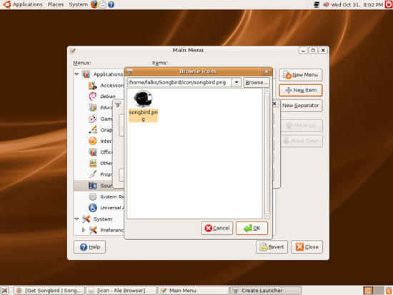Click Cancel in Browse icons dialog
393x295 pixels.
tap(217, 228)
